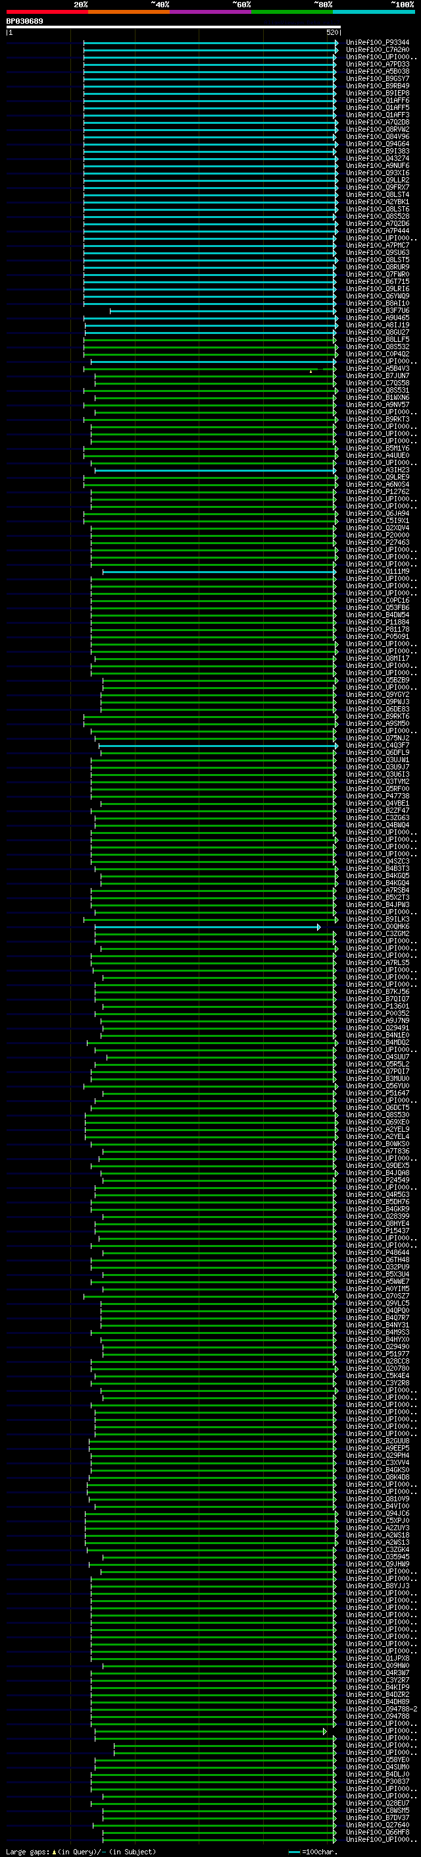Viewport: 421px width, 1857px height.
Task: Click the white query ruler bar under BP030689
Action: pyautogui.click(x=174, y=26)
